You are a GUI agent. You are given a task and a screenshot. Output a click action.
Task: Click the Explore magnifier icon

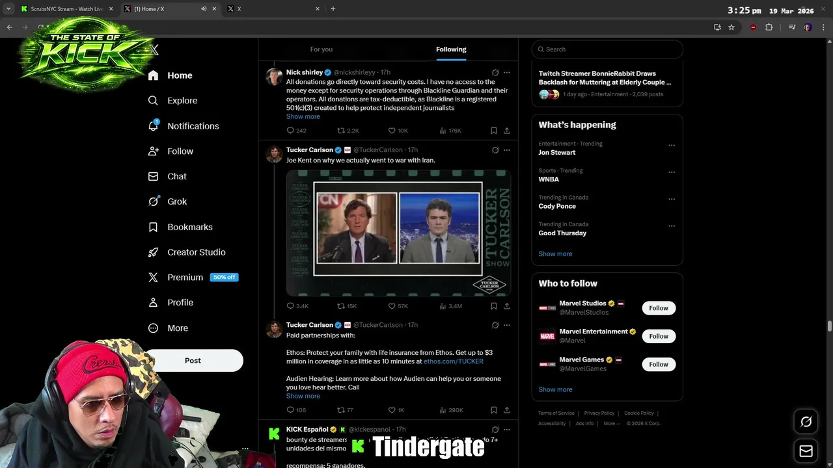pyautogui.click(x=153, y=101)
